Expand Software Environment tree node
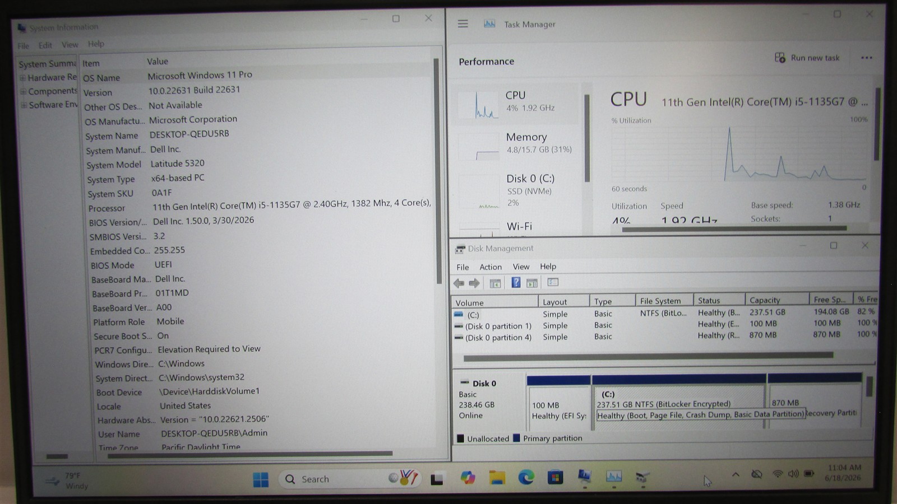This screenshot has width=897, height=504. (x=24, y=105)
